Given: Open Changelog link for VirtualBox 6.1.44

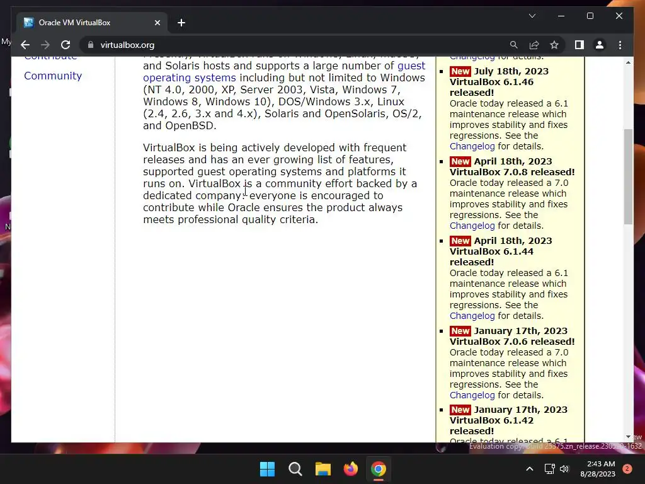Looking at the screenshot, I should (472, 316).
